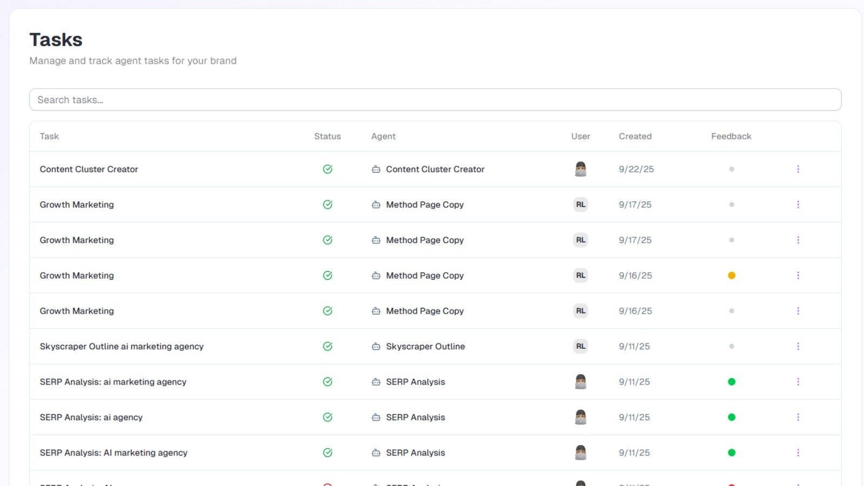
Task: Open the SERP Analysis: AI marketing agency task
Action: (113, 453)
